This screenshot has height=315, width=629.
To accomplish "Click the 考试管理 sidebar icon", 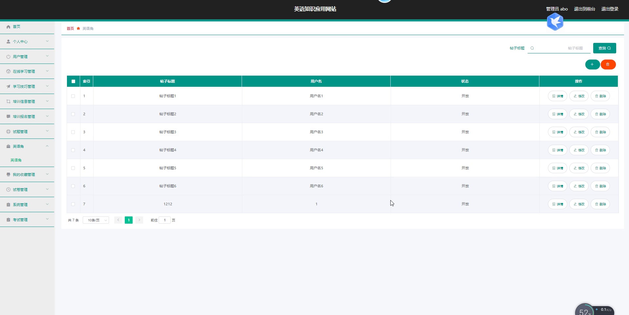I will (x=8, y=220).
